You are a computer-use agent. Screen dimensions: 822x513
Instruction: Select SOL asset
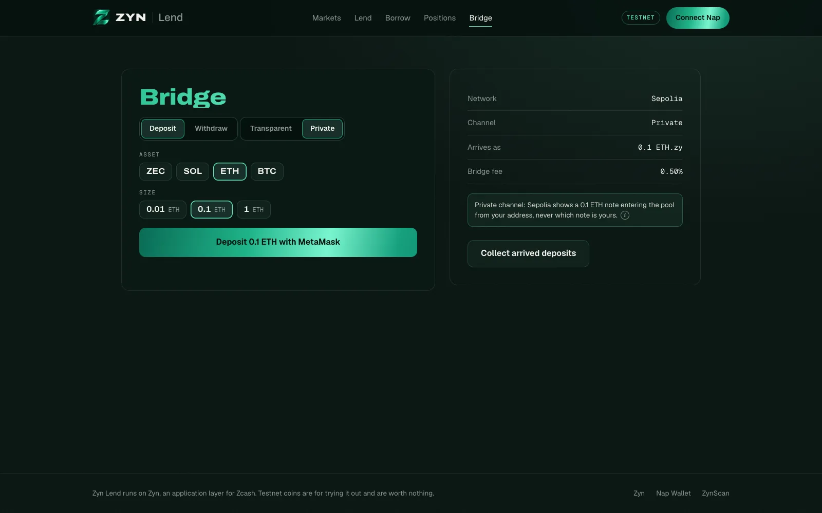tap(193, 171)
